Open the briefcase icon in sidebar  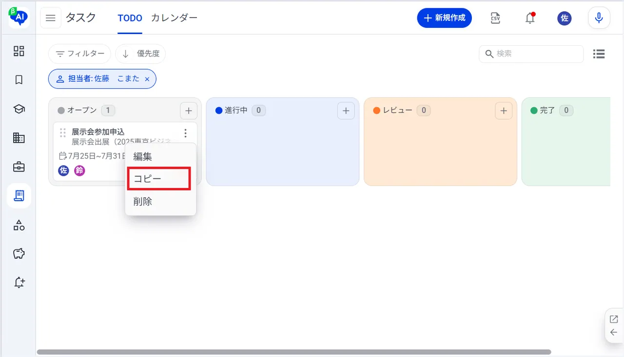(19, 167)
